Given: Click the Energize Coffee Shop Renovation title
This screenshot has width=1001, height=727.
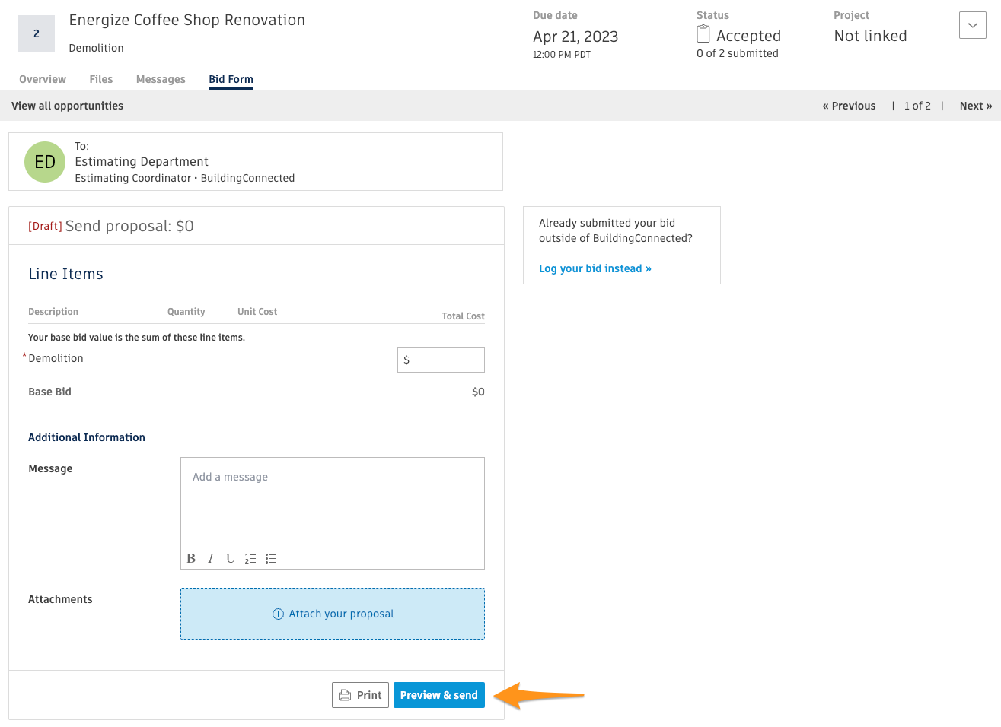Looking at the screenshot, I should (187, 21).
